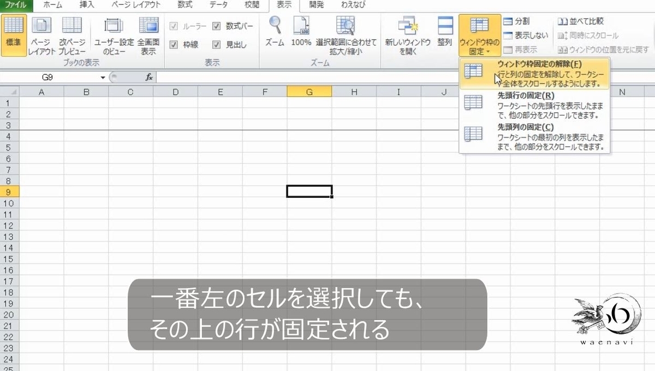Select ページレイアウト view icon
Image resolution: width=655 pixels, height=371 pixels.
(40, 33)
